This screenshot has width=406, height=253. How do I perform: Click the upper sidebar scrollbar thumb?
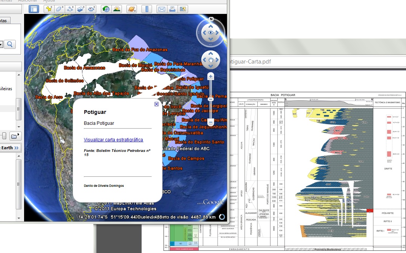pos(19,109)
